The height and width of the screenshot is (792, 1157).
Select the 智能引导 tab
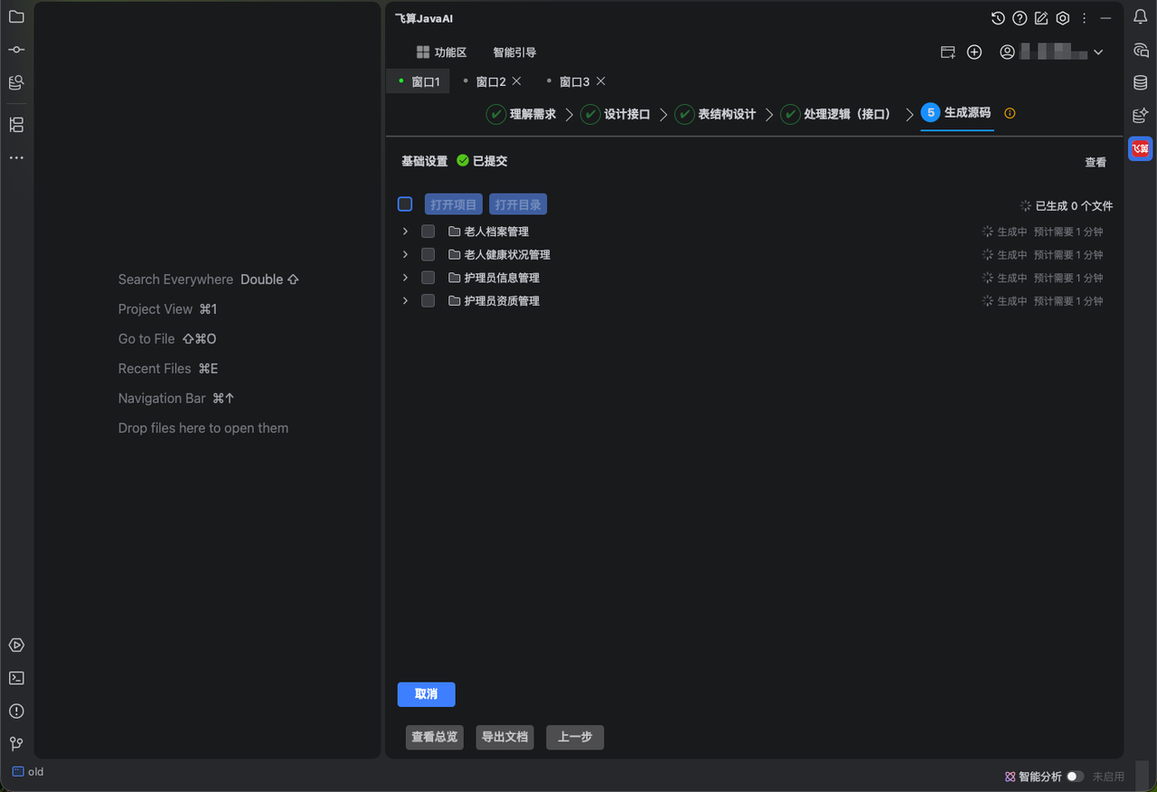click(514, 52)
